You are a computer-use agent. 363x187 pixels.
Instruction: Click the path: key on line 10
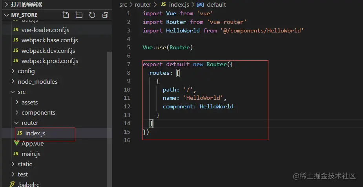pos(171,90)
